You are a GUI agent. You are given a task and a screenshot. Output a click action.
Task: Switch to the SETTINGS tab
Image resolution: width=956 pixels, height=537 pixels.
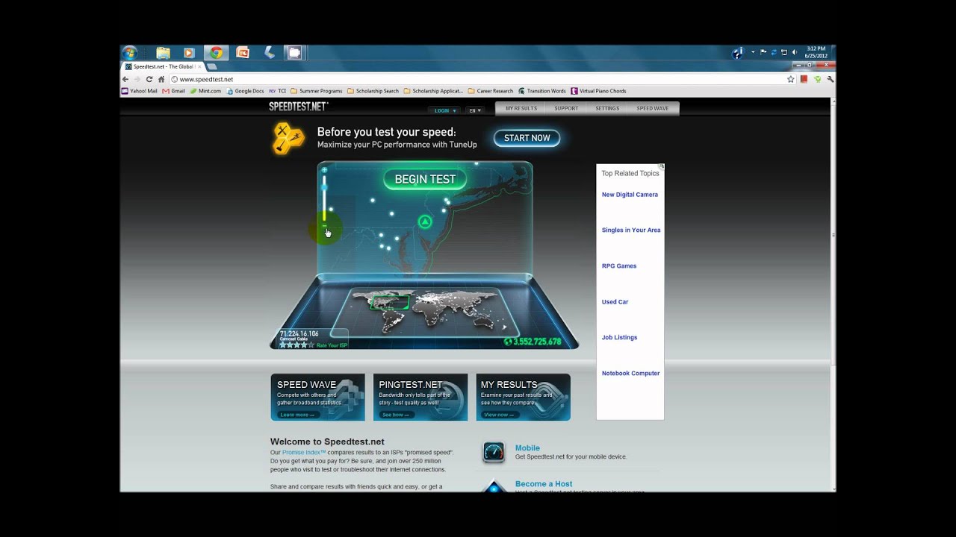tap(607, 109)
